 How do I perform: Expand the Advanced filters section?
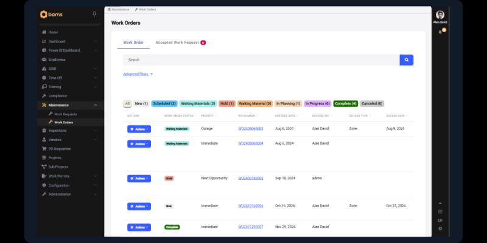(x=138, y=74)
